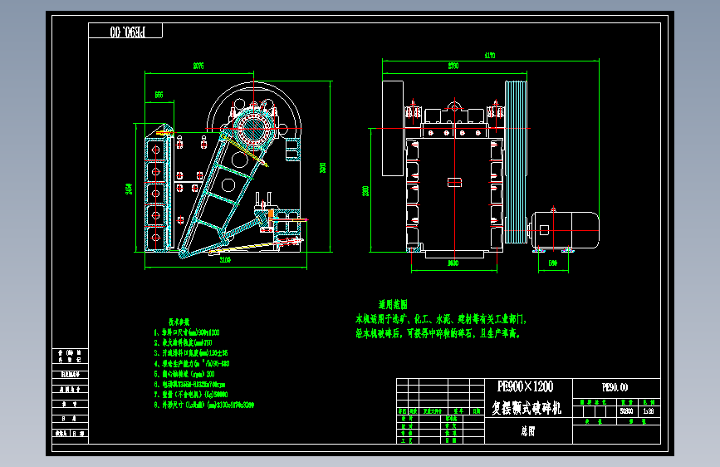Click the 1:20 scale value
The width and height of the screenshot is (720, 467).
click(649, 411)
